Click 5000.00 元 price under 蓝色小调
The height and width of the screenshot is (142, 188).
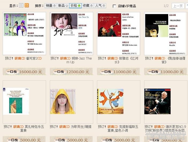click(x=125, y=140)
